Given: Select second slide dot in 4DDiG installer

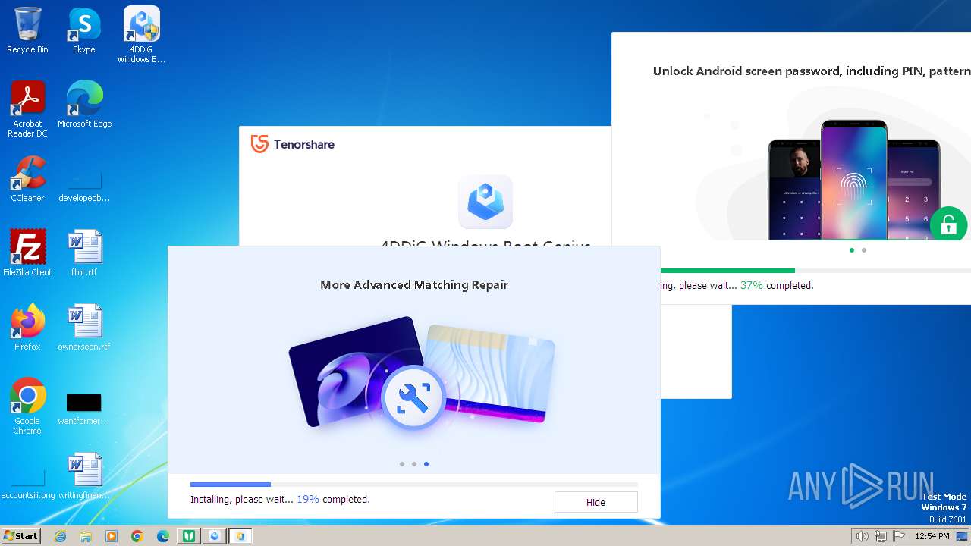Looking at the screenshot, I should [x=414, y=464].
